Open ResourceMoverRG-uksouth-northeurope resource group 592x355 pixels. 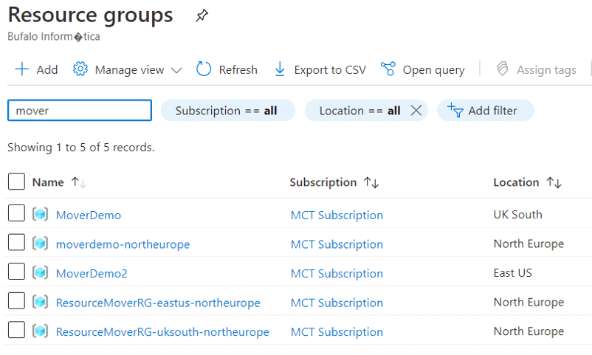click(162, 332)
